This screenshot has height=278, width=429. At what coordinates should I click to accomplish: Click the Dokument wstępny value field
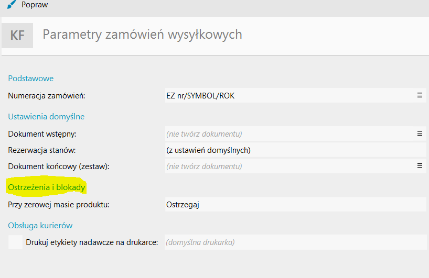click(x=288, y=134)
